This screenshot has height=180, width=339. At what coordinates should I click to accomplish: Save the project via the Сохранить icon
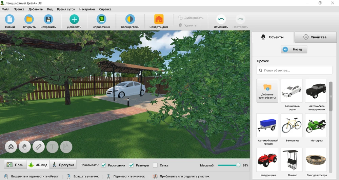pos(48,19)
